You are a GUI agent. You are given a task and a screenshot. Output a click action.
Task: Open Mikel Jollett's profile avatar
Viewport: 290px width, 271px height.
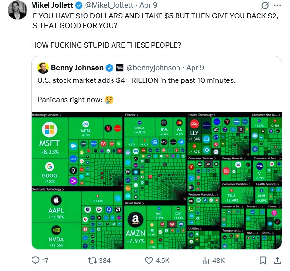coord(17,10)
